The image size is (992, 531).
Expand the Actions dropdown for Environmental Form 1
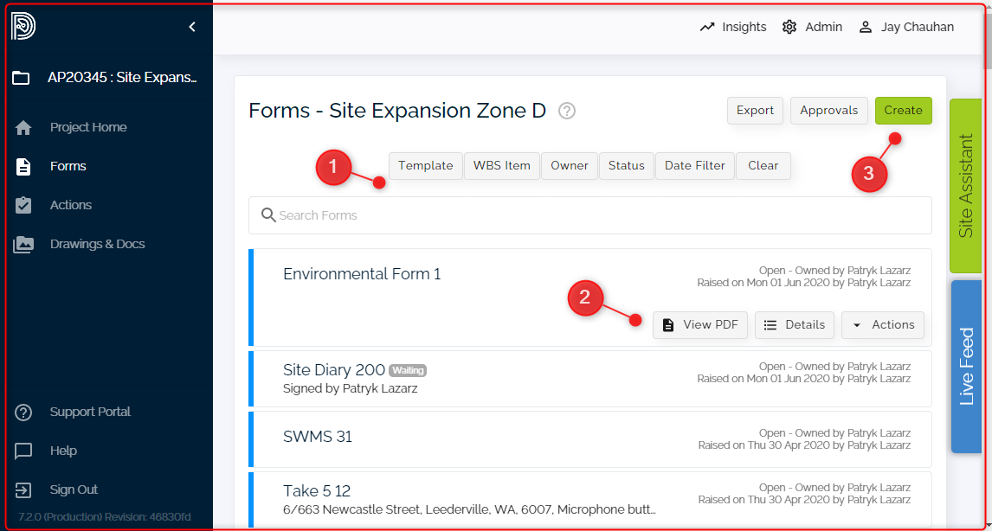[x=883, y=325]
